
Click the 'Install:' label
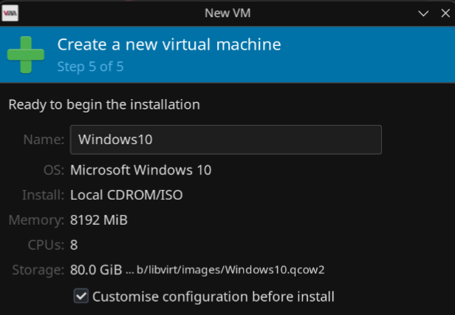pyautogui.click(x=44, y=195)
